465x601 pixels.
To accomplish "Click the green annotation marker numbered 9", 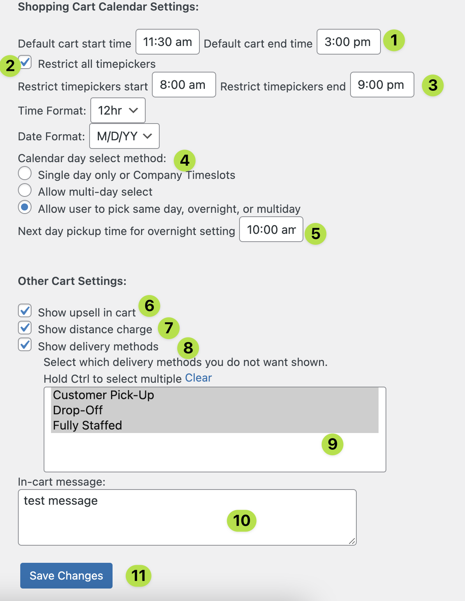I will [332, 444].
